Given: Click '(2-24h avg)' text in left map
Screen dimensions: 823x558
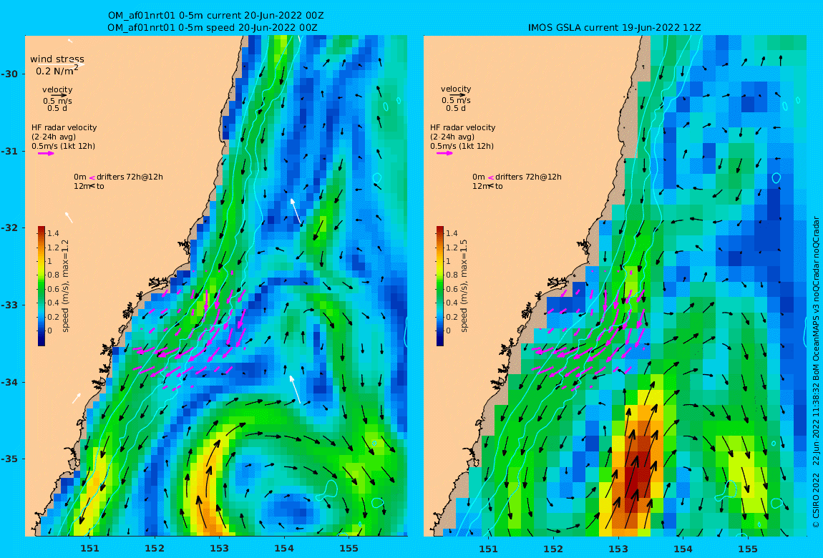Looking at the screenshot, I should click(54, 137).
